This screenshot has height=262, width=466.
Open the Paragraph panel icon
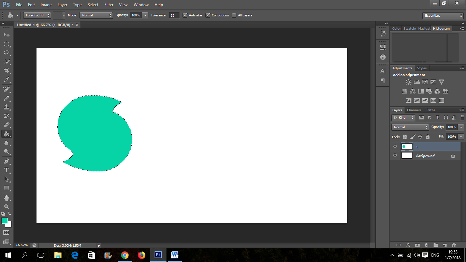pos(383,81)
